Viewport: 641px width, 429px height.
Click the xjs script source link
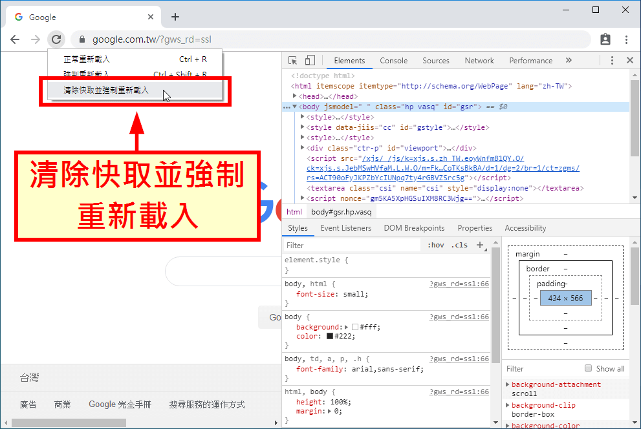pos(442,168)
